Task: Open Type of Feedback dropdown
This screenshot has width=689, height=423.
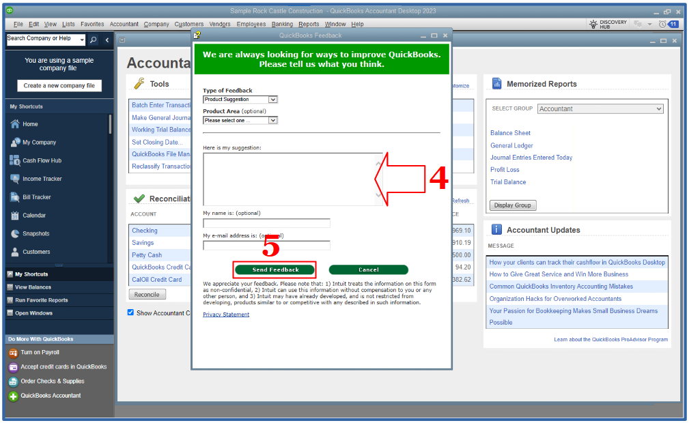Action: (x=240, y=100)
